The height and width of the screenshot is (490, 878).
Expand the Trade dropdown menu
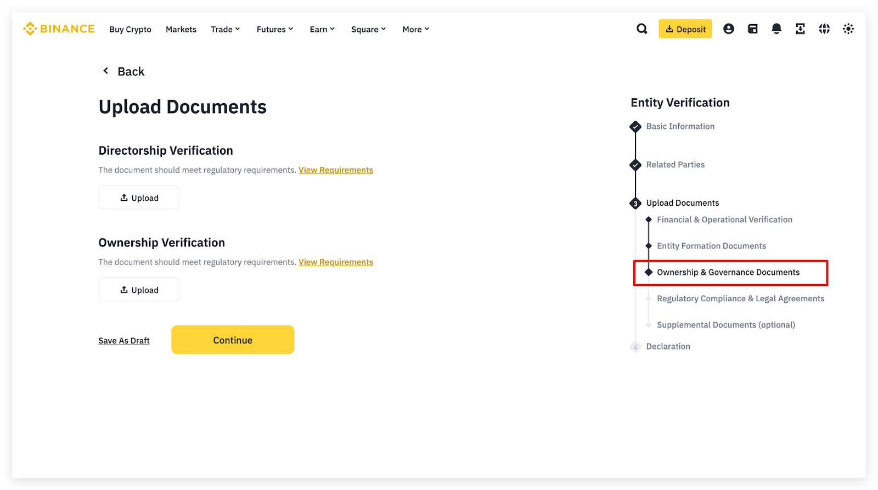click(x=225, y=30)
